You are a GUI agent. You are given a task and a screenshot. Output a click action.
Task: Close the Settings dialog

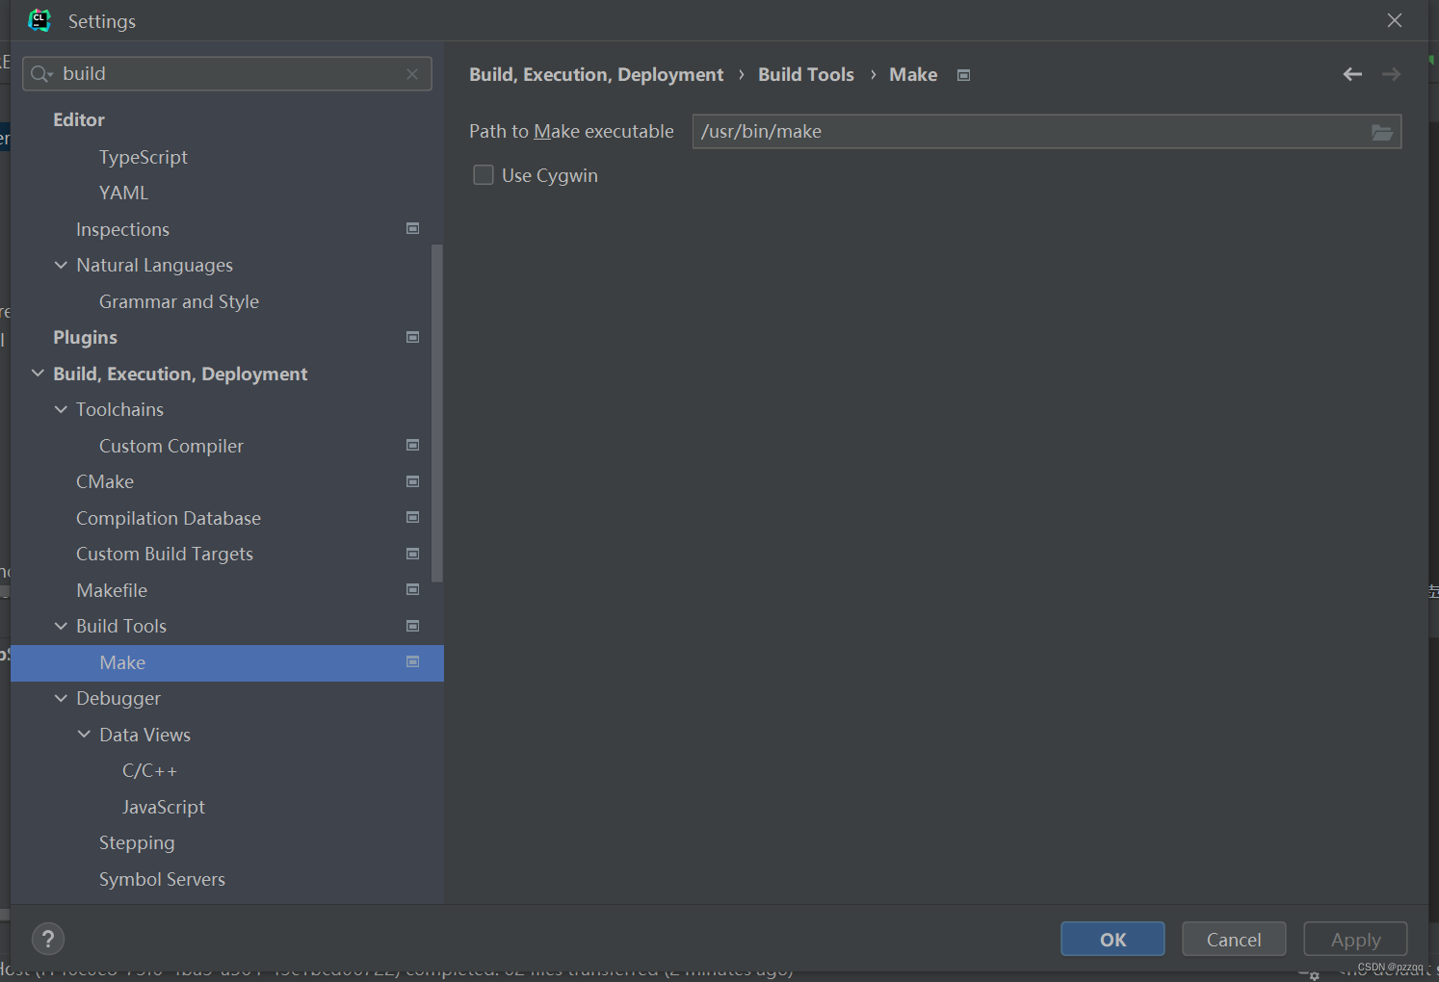coord(1394,20)
